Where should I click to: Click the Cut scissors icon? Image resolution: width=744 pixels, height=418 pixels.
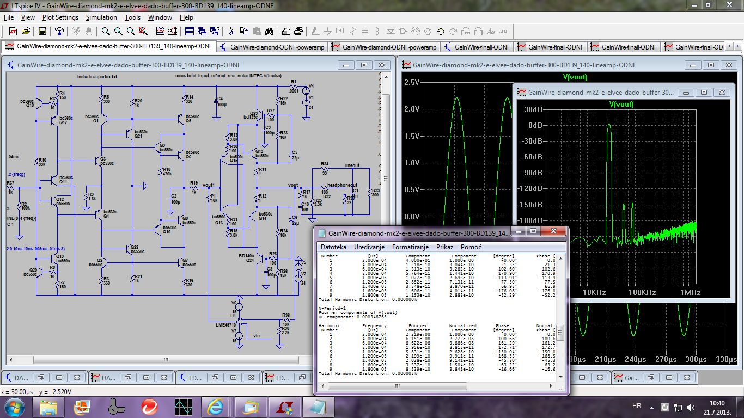pyautogui.click(x=231, y=31)
